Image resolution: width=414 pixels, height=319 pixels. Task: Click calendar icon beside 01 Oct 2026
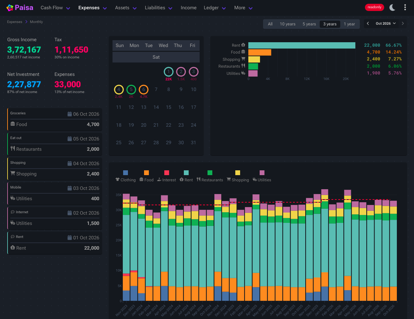pos(70,238)
